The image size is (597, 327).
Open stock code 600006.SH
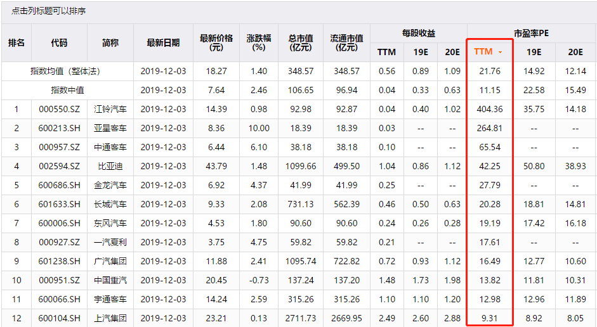(x=59, y=223)
